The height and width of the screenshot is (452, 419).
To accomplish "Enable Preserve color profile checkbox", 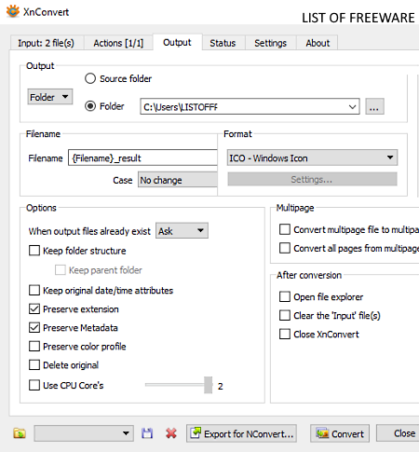I will (34, 346).
